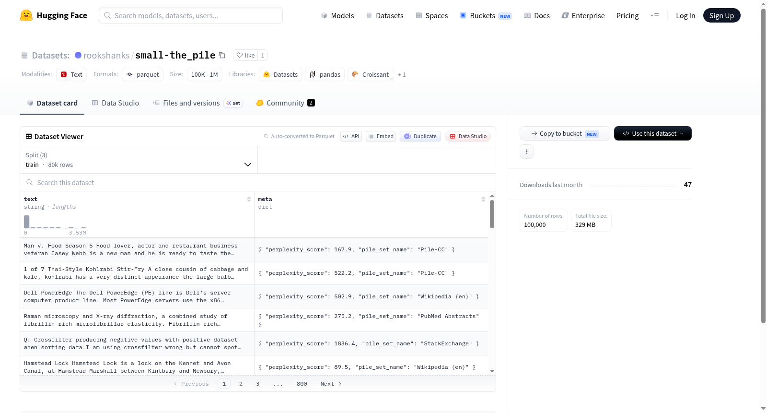Click Copy to bucket button

click(x=565, y=133)
